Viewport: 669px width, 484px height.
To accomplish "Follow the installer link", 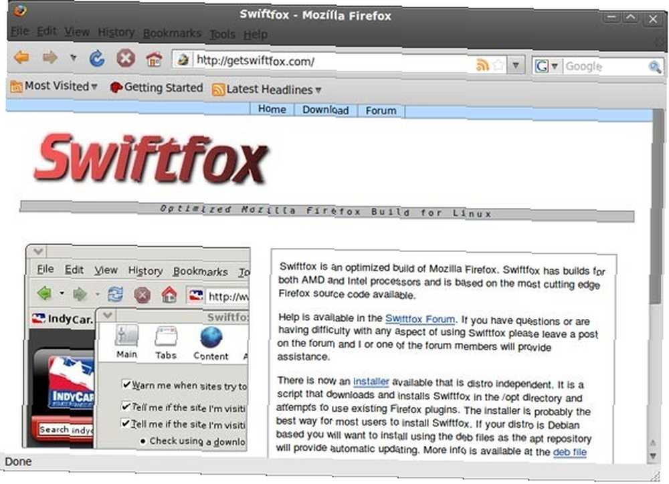I will [371, 382].
